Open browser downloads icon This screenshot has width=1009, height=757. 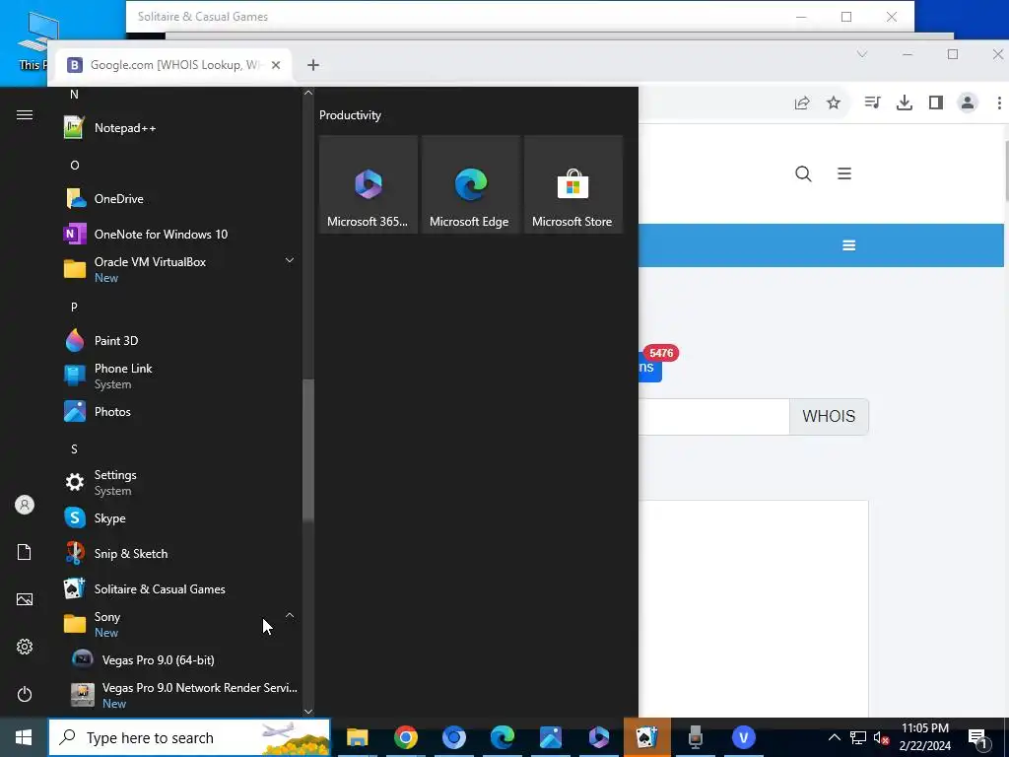tap(905, 103)
